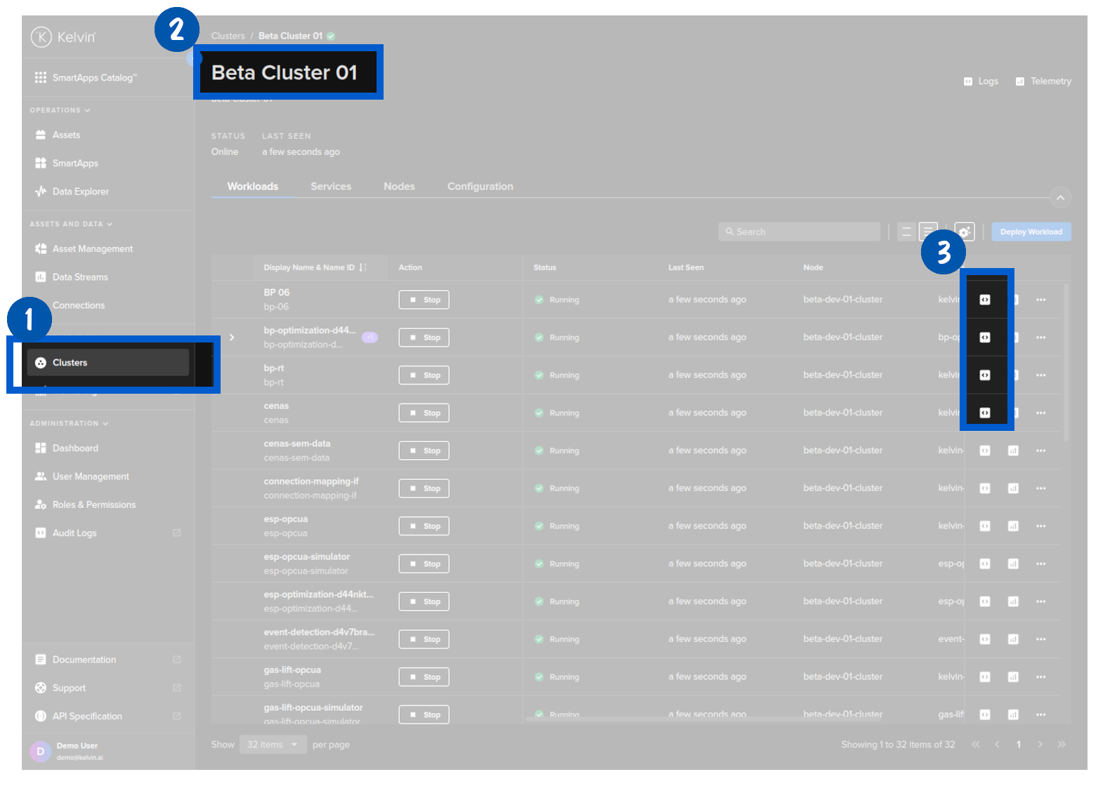This screenshot has height=786, width=1110.
Task: Click the Kelvin logo
Action: point(63,37)
